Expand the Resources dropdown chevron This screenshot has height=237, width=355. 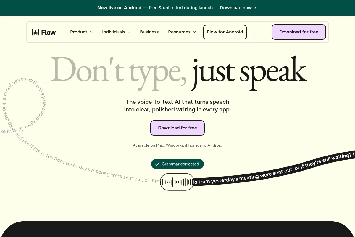click(x=194, y=32)
